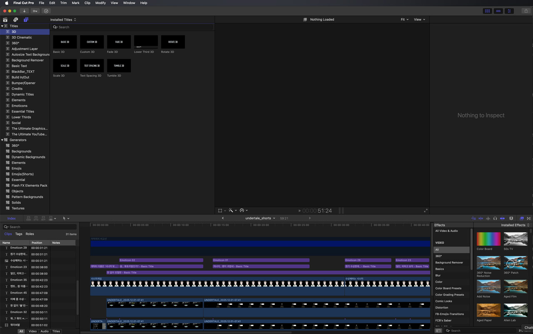The height and width of the screenshot is (334, 533).
Task: Open Background Tasks checkmark button
Action: (x=46, y=11)
